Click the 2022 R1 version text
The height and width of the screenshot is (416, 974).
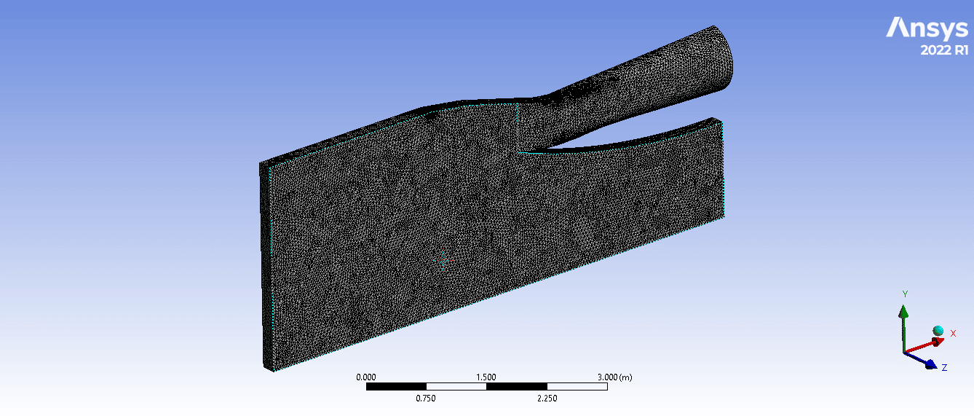pyautogui.click(x=944, y=50)
